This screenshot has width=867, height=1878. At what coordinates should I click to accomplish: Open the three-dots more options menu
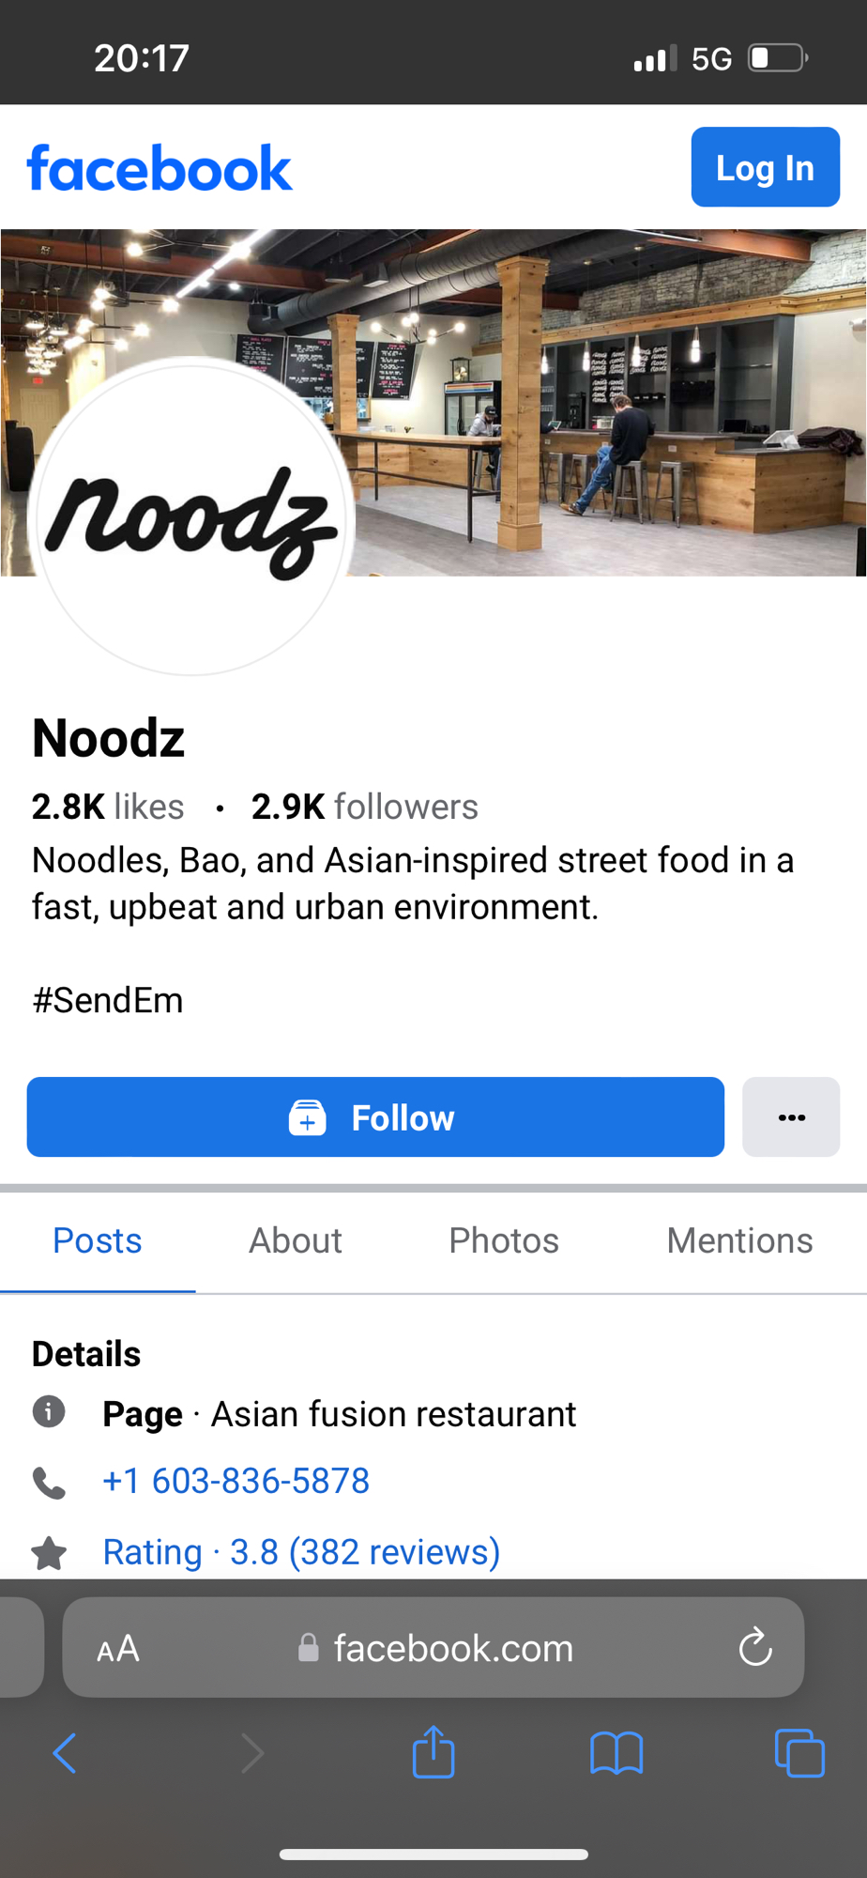(x=791, y=1117)
